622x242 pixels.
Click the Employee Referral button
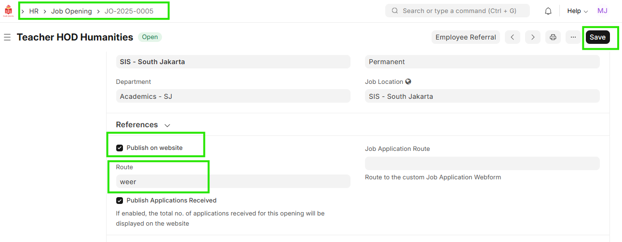[x=465, y=37]
